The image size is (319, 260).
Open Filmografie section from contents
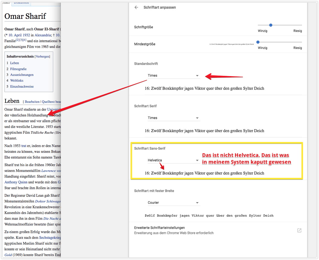pos(18,69)
